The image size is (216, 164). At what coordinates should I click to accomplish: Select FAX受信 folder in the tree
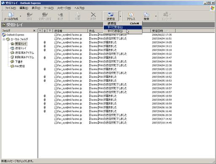pyautogui.click(x=18, y=66)
